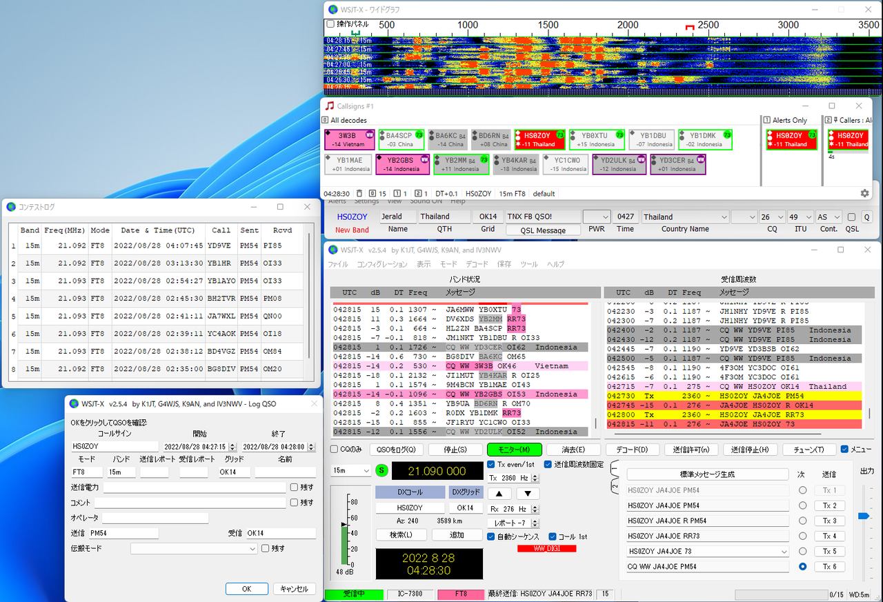Enable the CQのみ checkbox
The width and height of the screenshot is (883, 602).
[335, 450]
